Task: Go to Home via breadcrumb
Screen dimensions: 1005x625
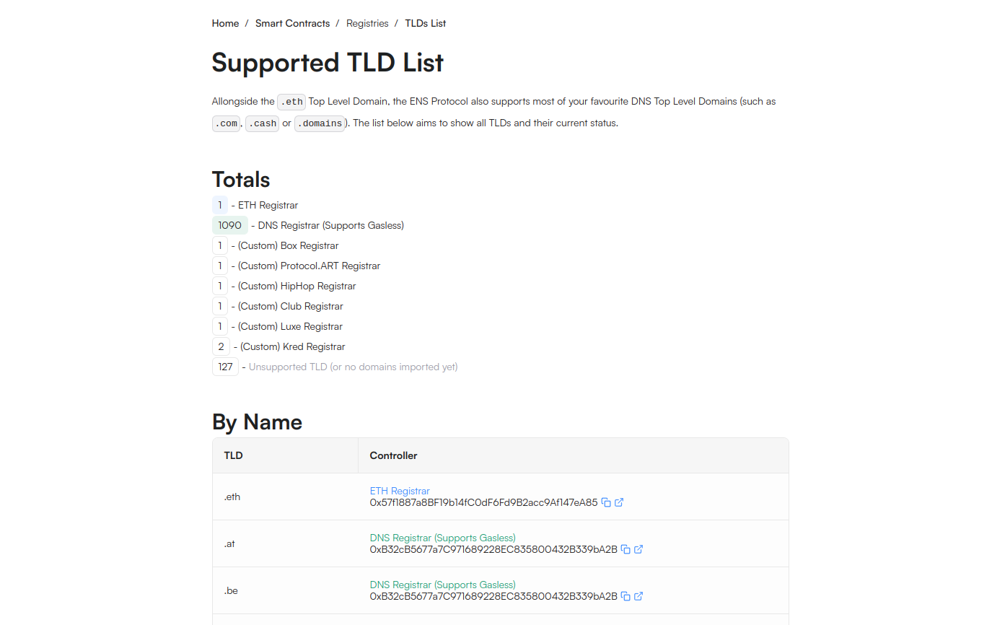Action: click(x=225, y=23)
